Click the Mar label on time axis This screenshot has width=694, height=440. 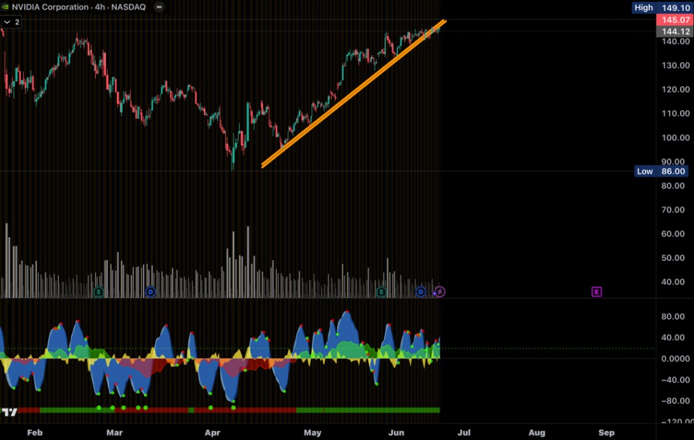(x=115, y=433)
